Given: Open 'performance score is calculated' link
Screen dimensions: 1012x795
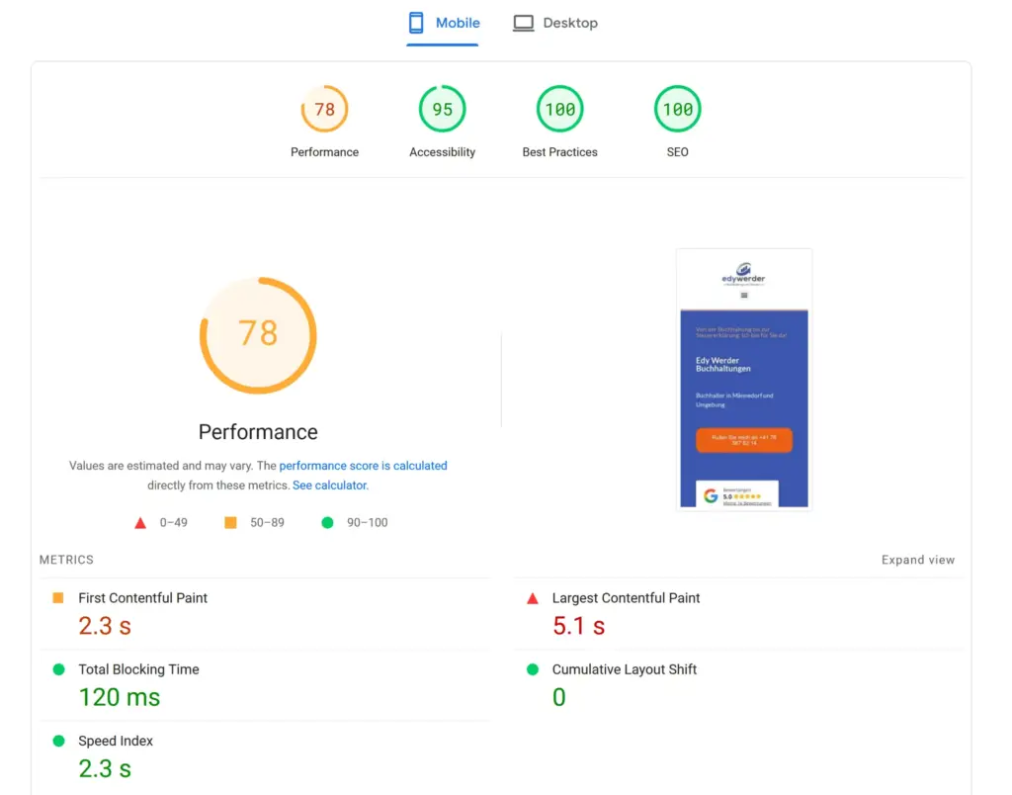Looking at the screenshot, I should 363,466.
